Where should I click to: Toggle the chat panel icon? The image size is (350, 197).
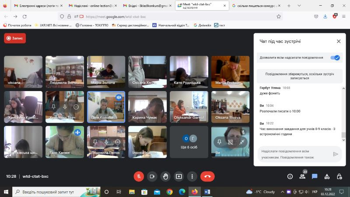pyautogui.click(x=315, y=176)
